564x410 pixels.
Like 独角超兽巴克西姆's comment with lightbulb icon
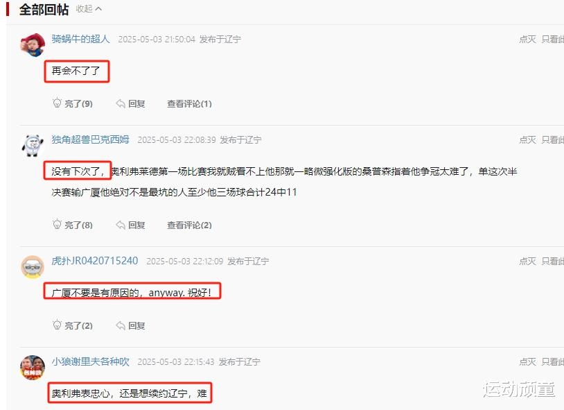click(x=57, y=225)
